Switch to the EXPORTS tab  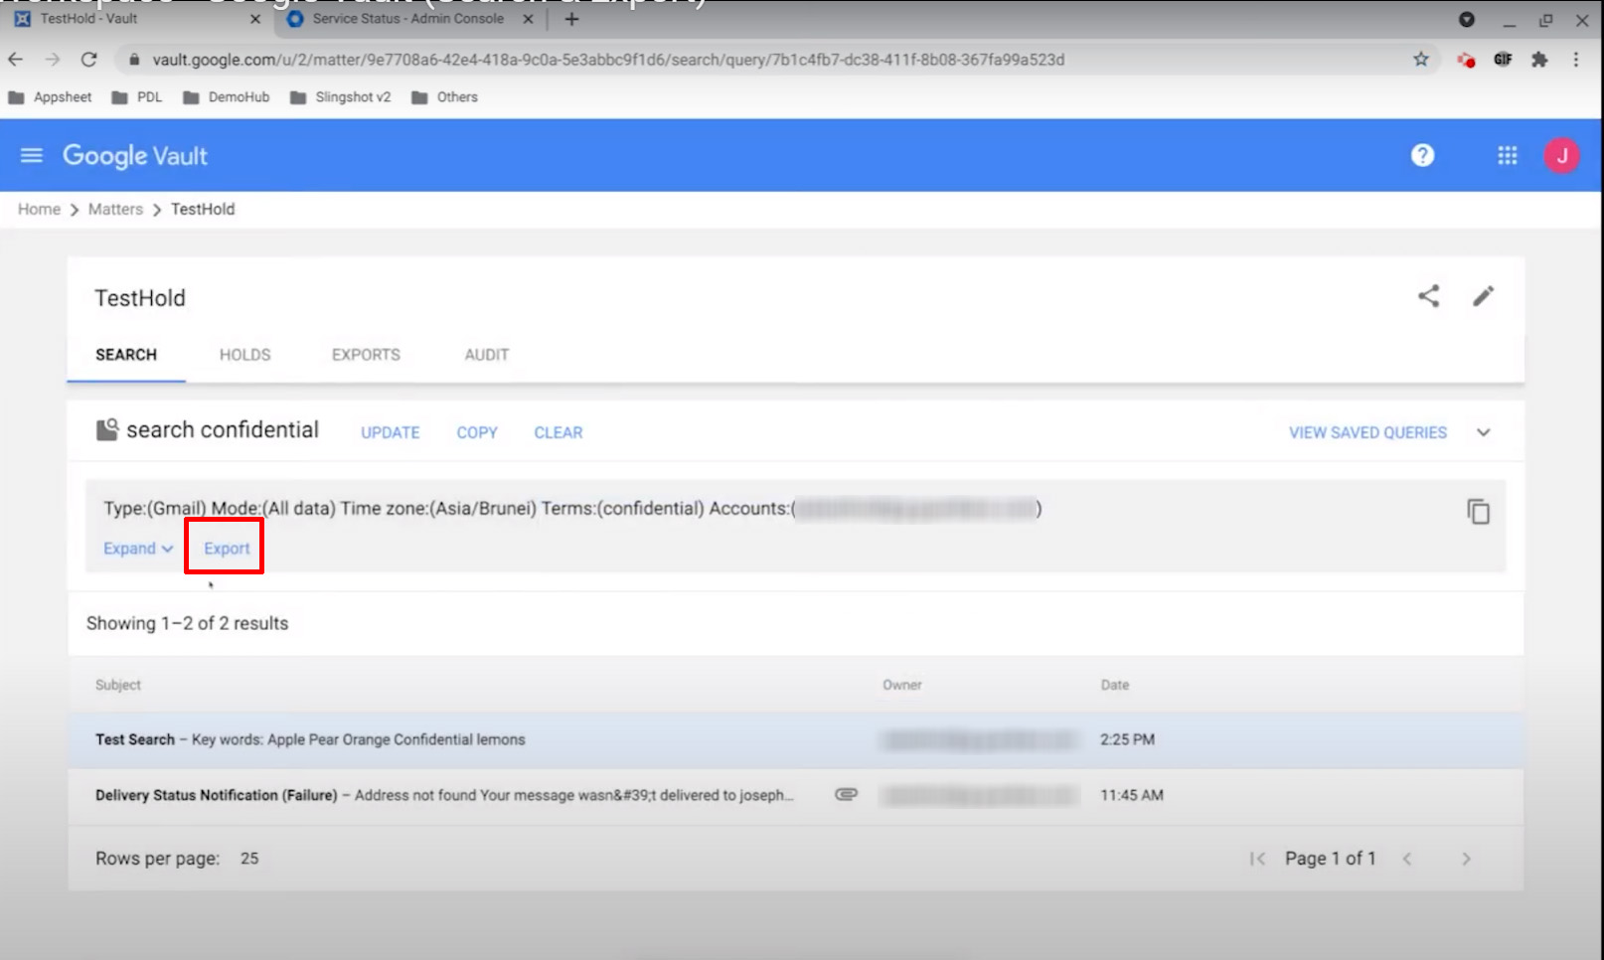366,355
